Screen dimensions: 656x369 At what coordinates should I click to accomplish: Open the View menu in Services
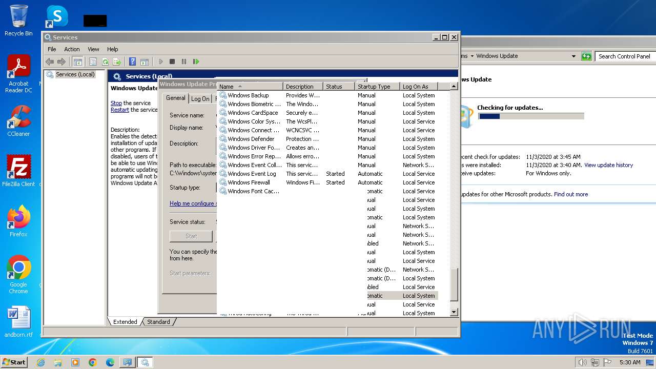pos(93,49)
